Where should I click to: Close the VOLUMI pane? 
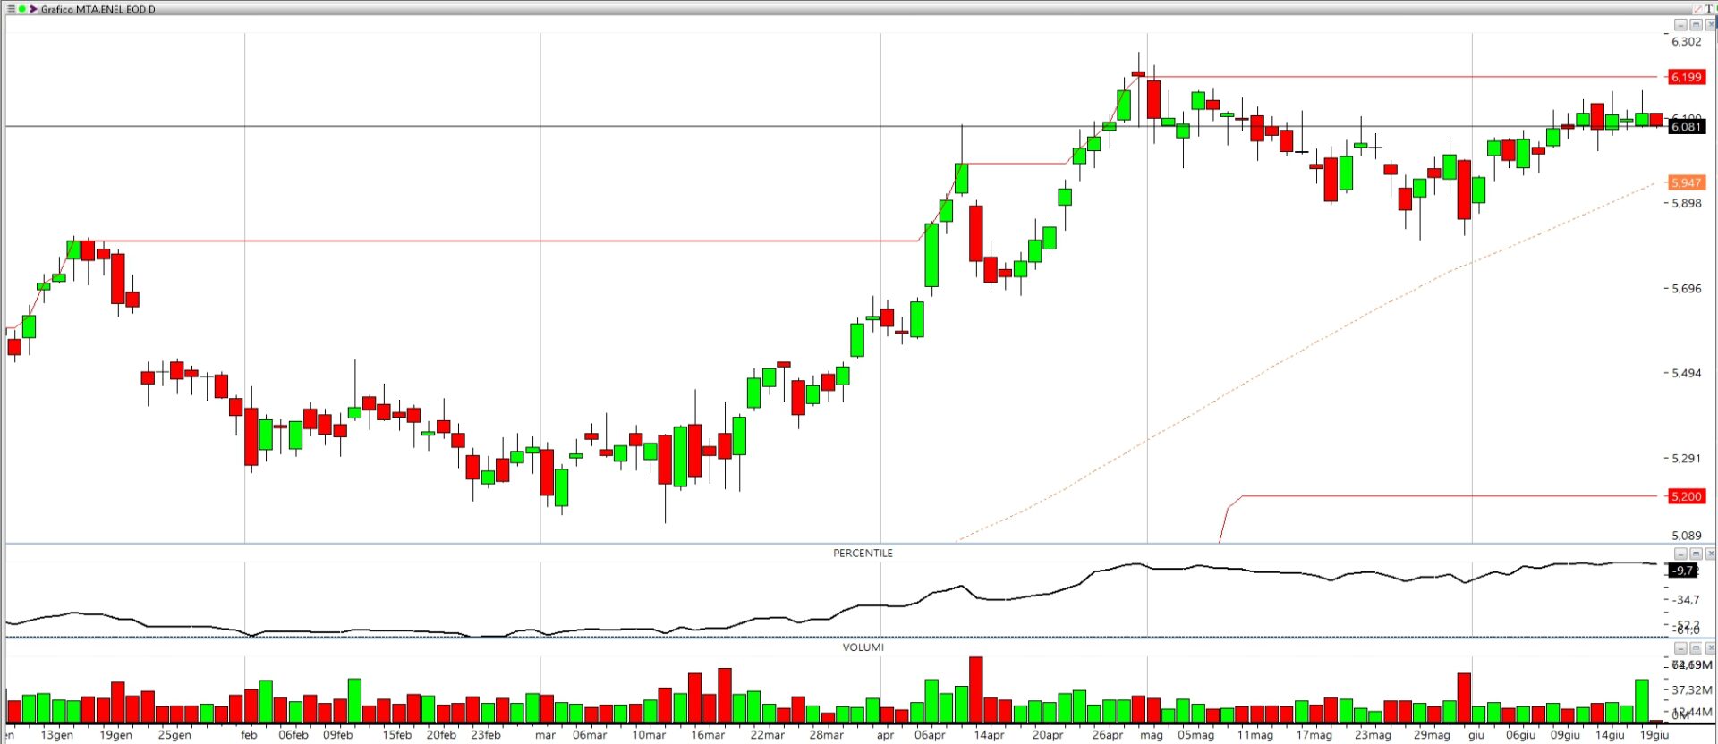pos(1710,648)
